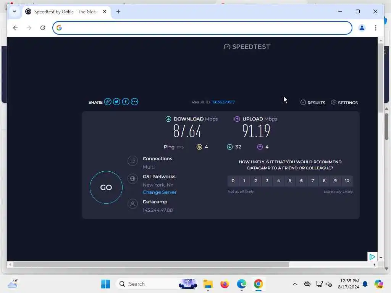Click the display network tray icon
This screenshot has width=391, height=293.
[x=319, y=284]
